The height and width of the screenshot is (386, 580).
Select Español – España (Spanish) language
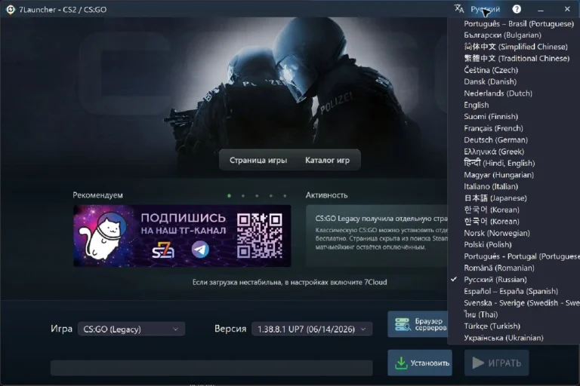coord(511,291)
